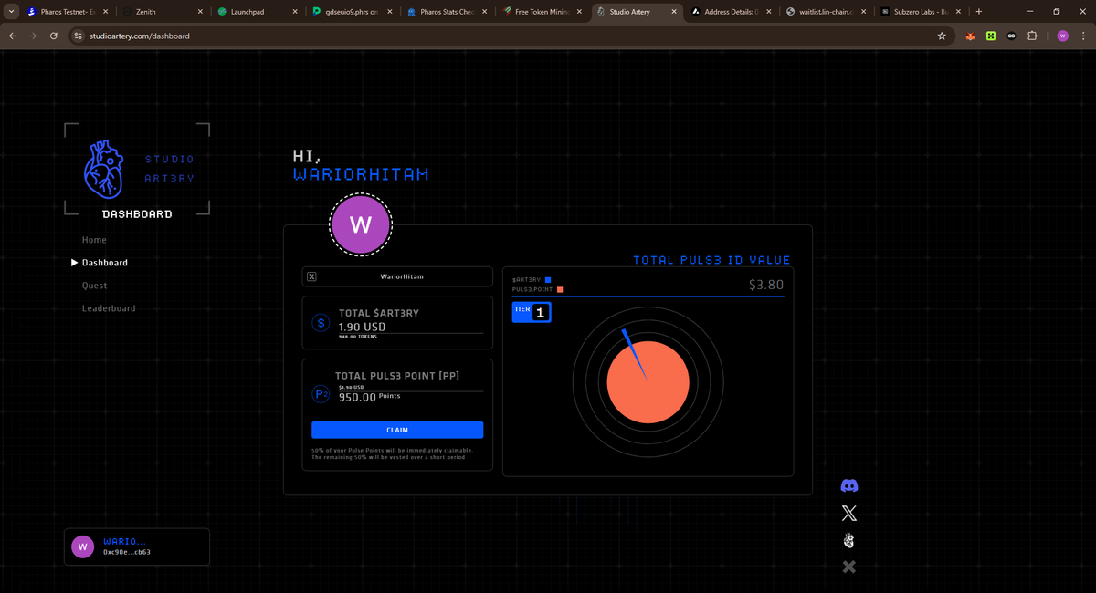Select the WariorHitam account field
1096x593 pixels.
point(397,276)
